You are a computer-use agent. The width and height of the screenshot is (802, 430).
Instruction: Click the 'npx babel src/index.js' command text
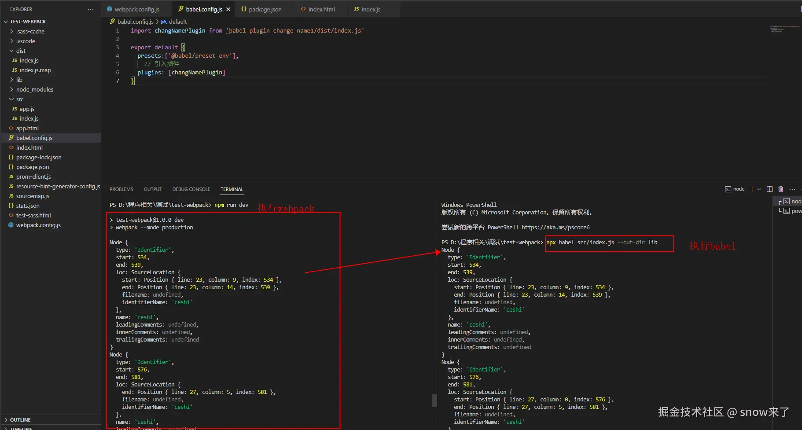(580, 243)
